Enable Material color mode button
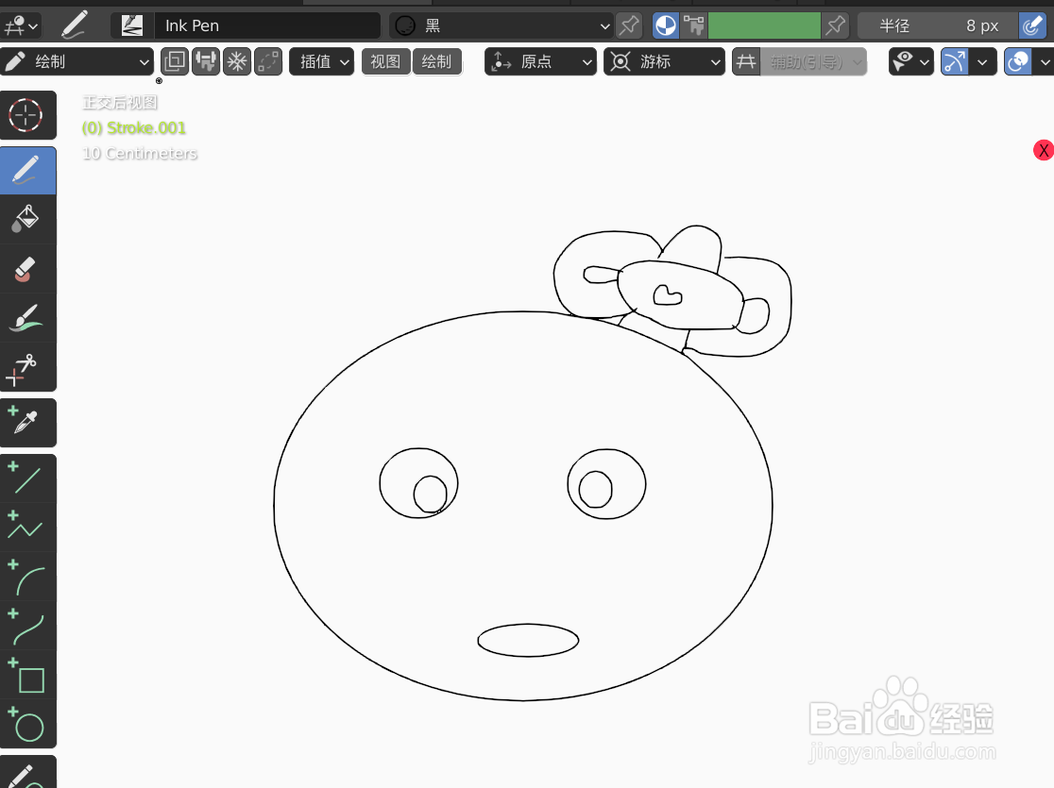This screenshot has height=788, width=1054. [666, 25]
